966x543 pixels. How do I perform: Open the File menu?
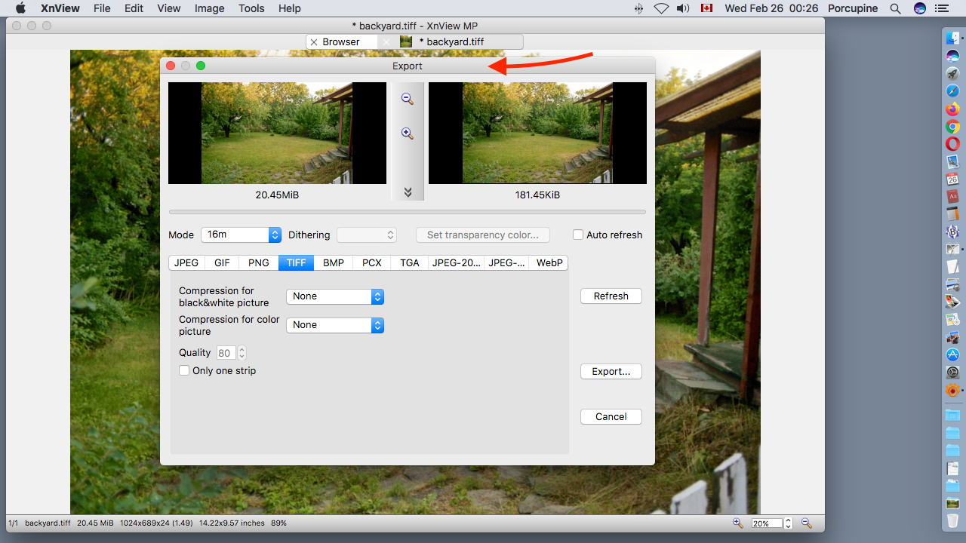102,8
